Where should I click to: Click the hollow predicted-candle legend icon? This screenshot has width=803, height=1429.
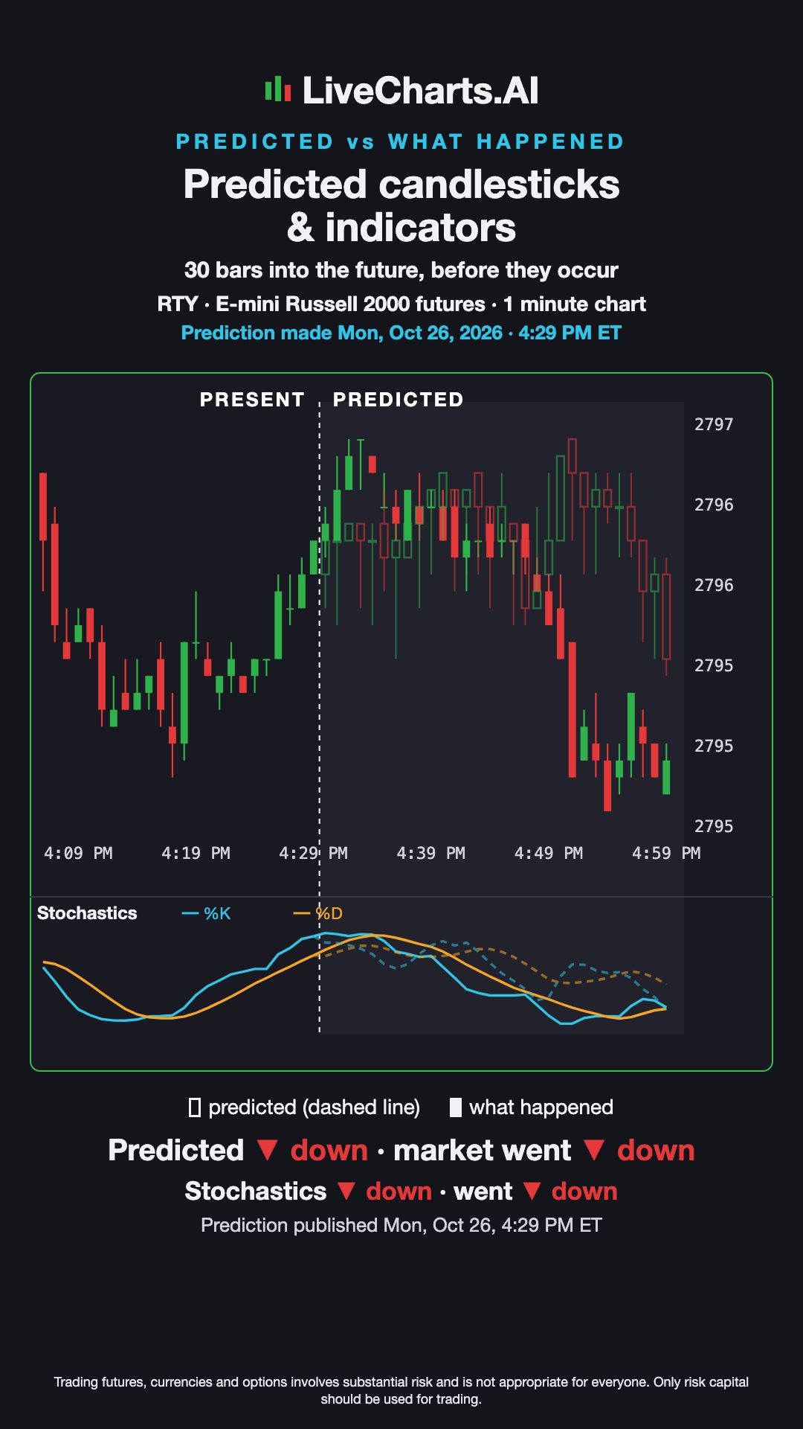coord(195,1107)
